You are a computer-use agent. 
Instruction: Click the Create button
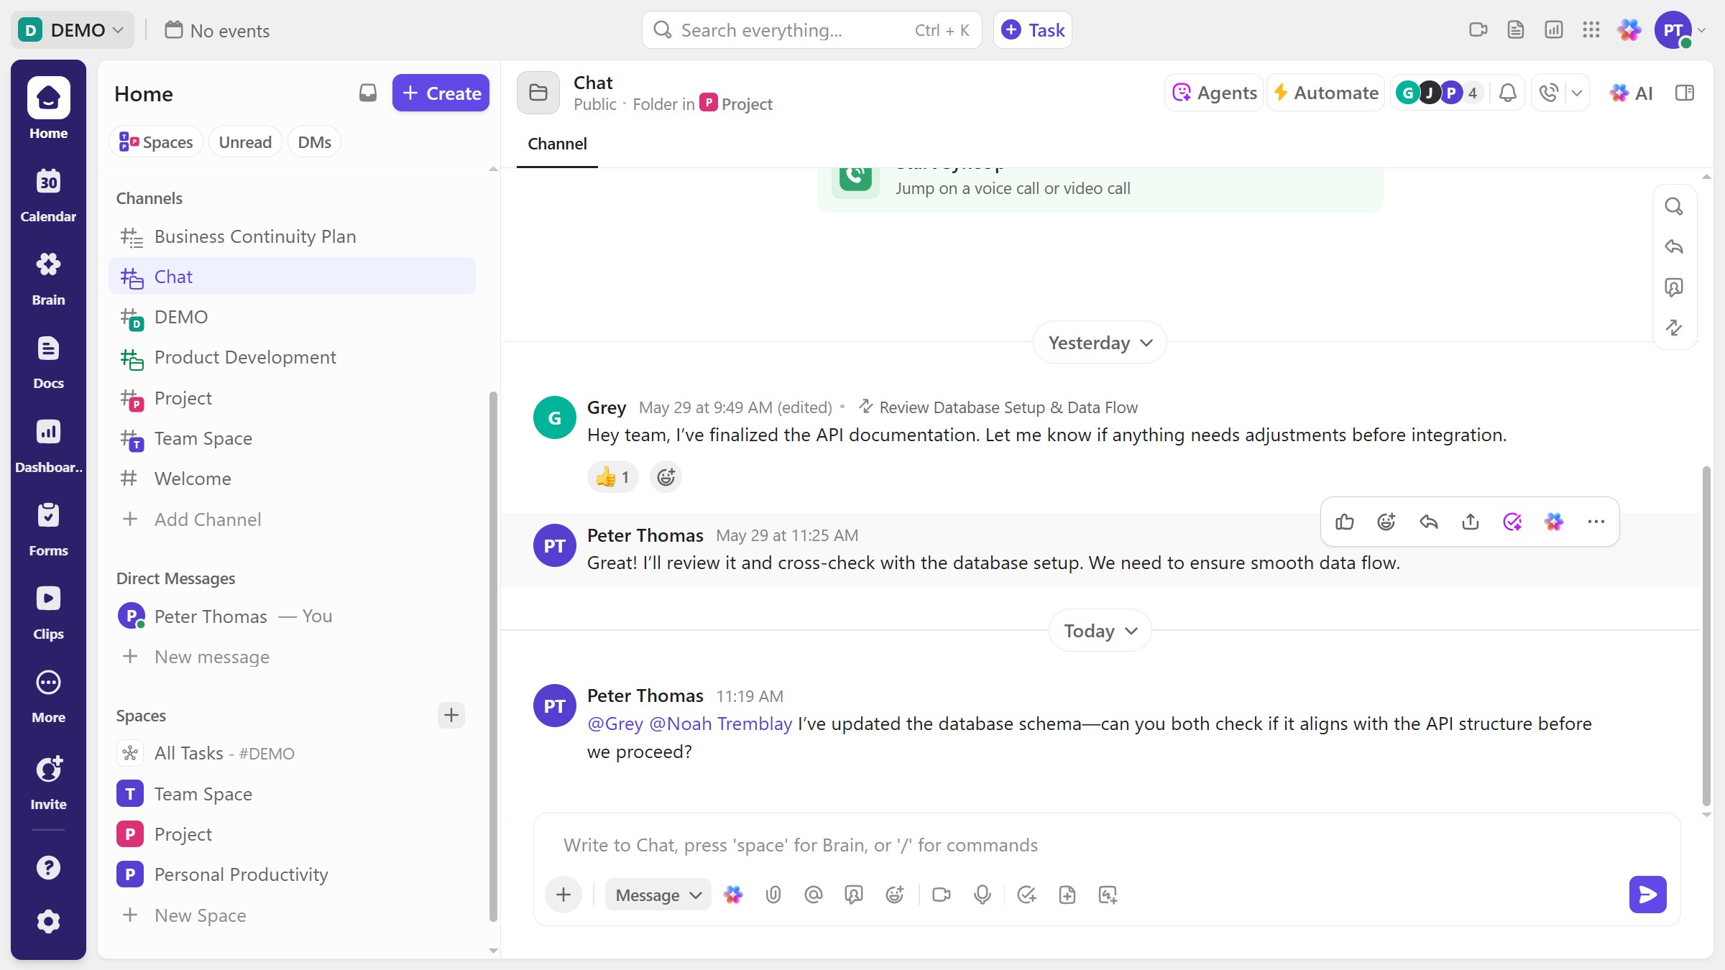[x=441, y=93]
